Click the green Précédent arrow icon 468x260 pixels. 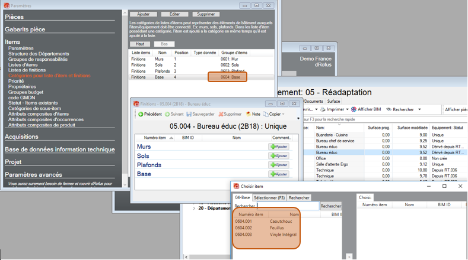[141, 114]
